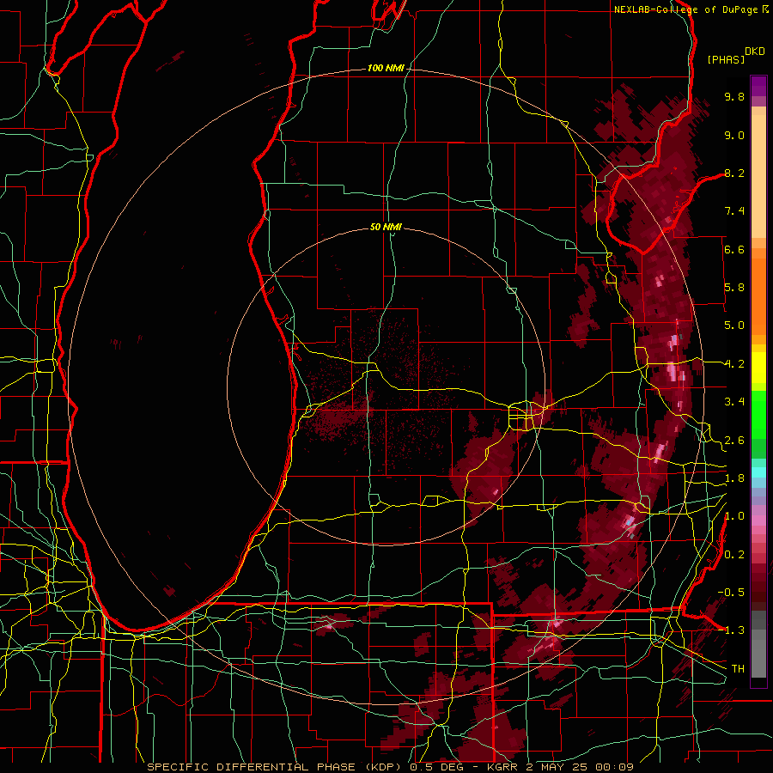Viewport: 773px width, 773px height.
Task: Click the -0.5 scale value
Action: click(731, 593)
